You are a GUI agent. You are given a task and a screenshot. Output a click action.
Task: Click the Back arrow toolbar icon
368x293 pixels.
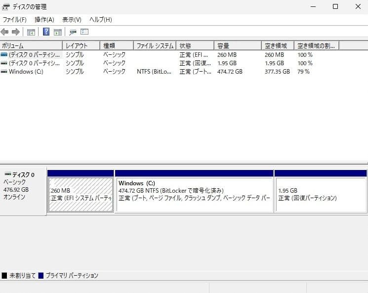point(5,32)
